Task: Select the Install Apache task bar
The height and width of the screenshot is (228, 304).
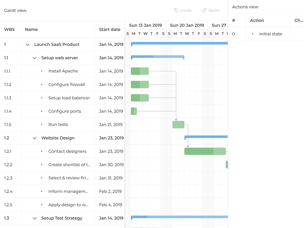Action: 140,71
